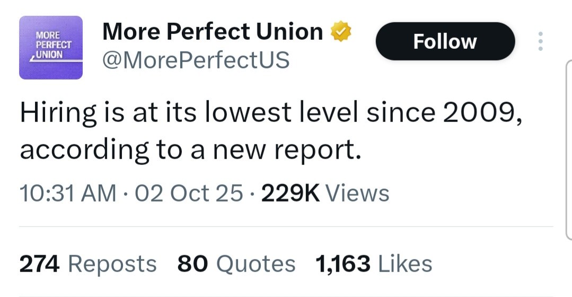572x297 pixels.
Task: Open the @MorePerfectUS handle link
Action: (x=196, y=60)
